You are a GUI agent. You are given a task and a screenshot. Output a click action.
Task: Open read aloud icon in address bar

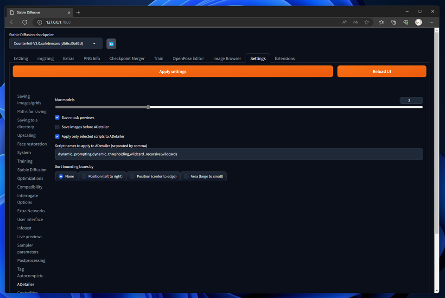click(344, 22)
